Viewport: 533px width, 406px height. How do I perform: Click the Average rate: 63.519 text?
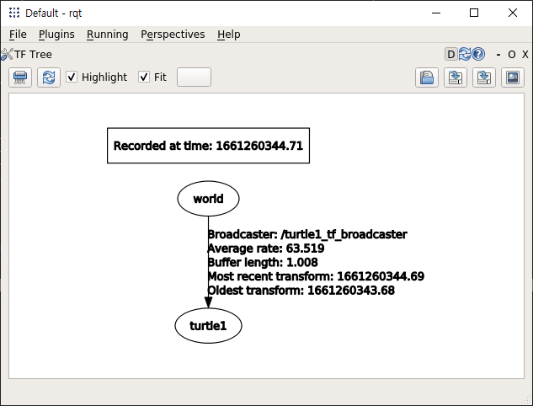pos(266,248)
